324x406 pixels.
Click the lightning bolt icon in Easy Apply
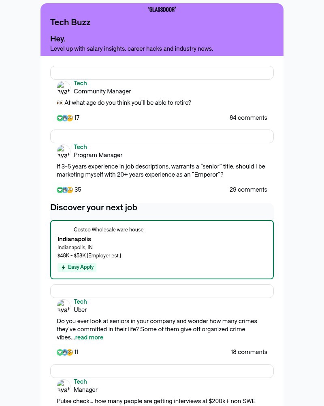tap(63, 267)
